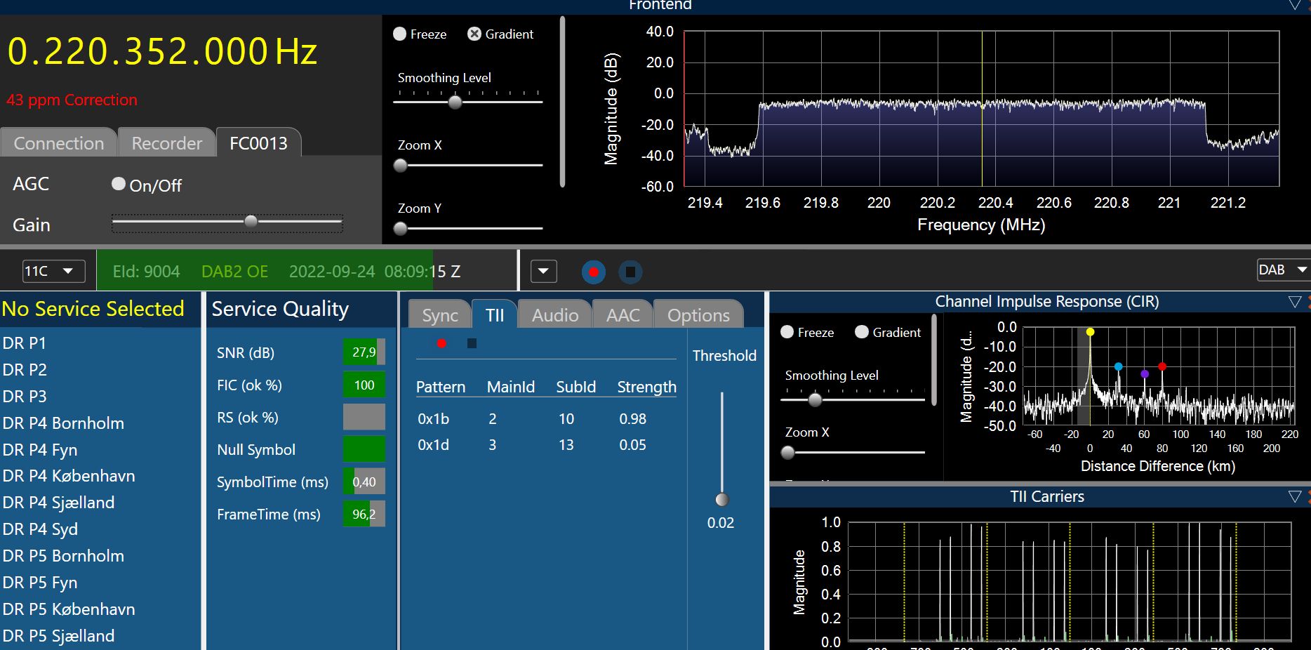This screenshot has height=650, width=1311.
Task: Select the DR P1 service
Action: click(x=25, y=343)
